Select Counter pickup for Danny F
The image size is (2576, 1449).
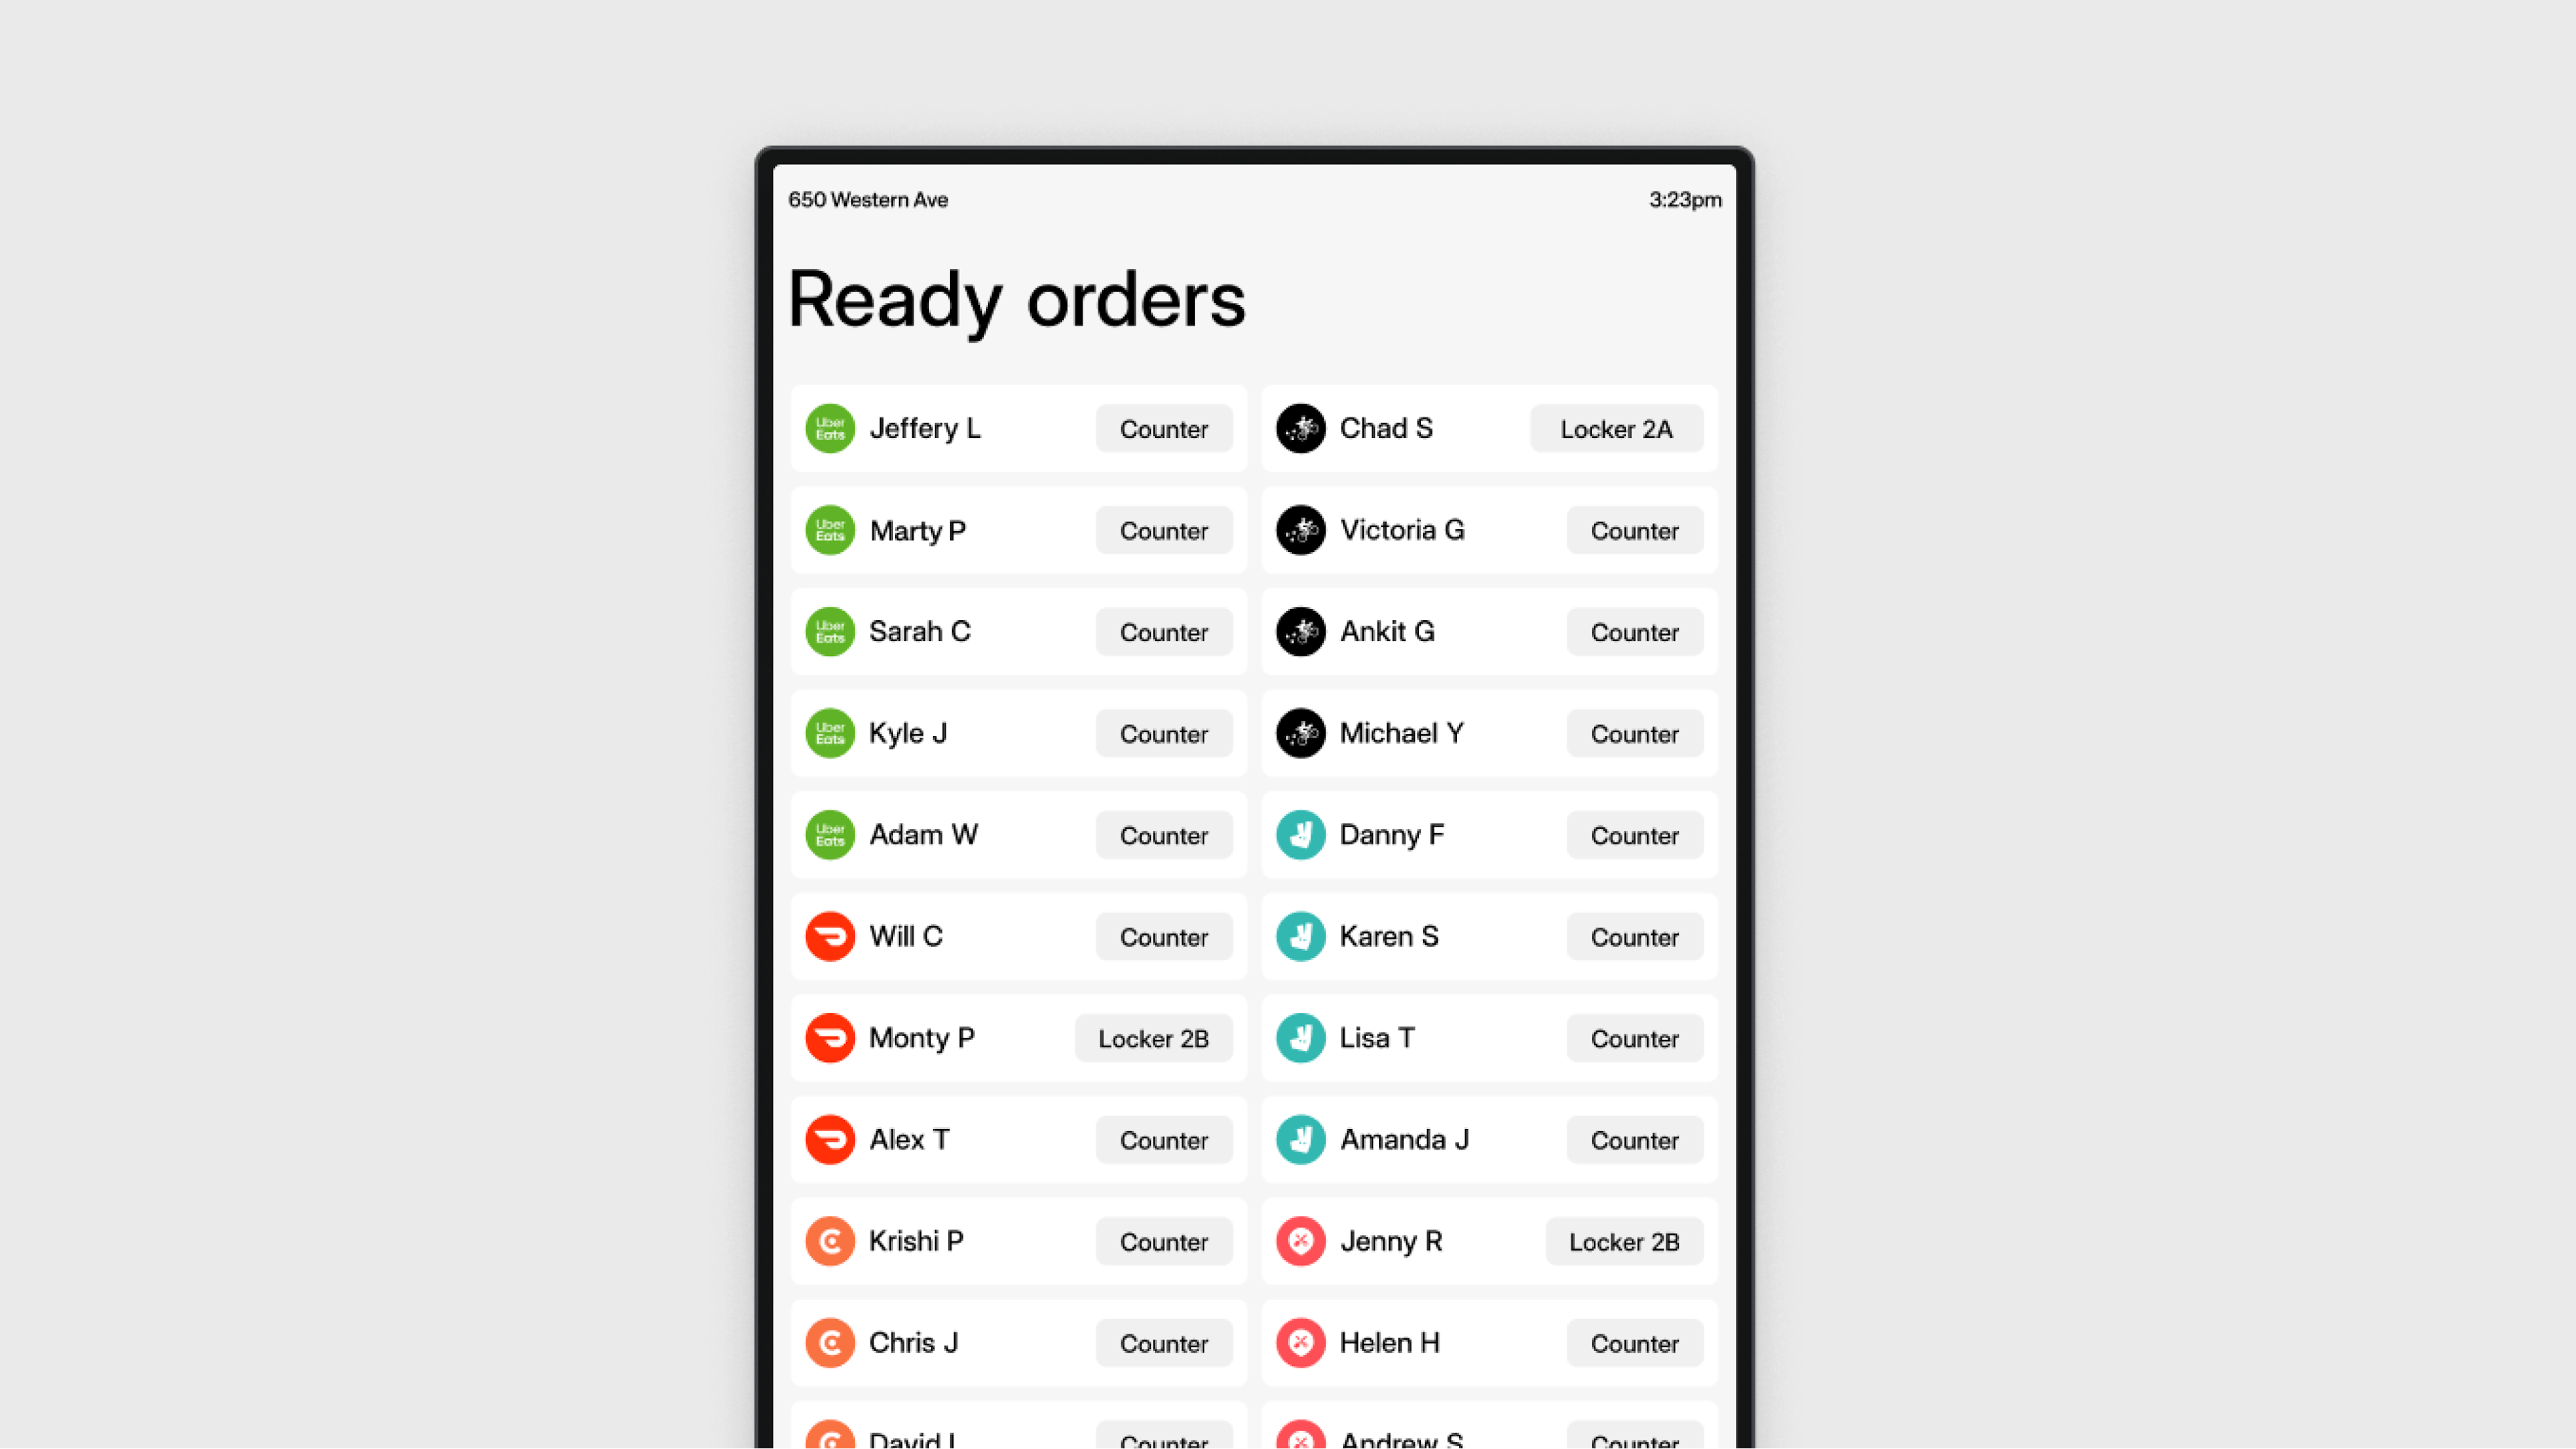pos(1629,833)
